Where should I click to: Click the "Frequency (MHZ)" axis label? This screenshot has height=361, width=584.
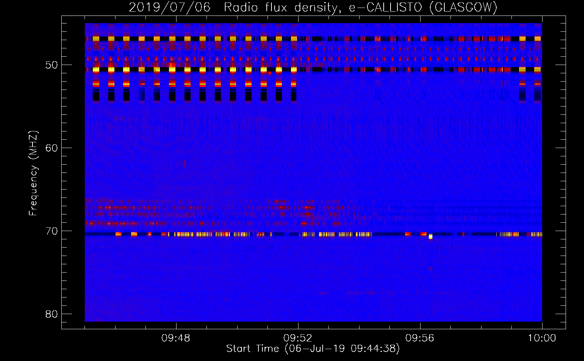point(33,173)
